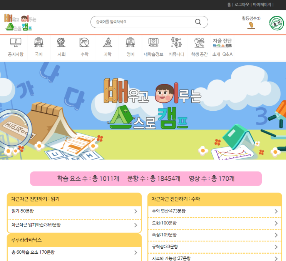Open the 사회 globe icon
The height and width of the screenshot is (261, 286).
click(x=61, y=42)
